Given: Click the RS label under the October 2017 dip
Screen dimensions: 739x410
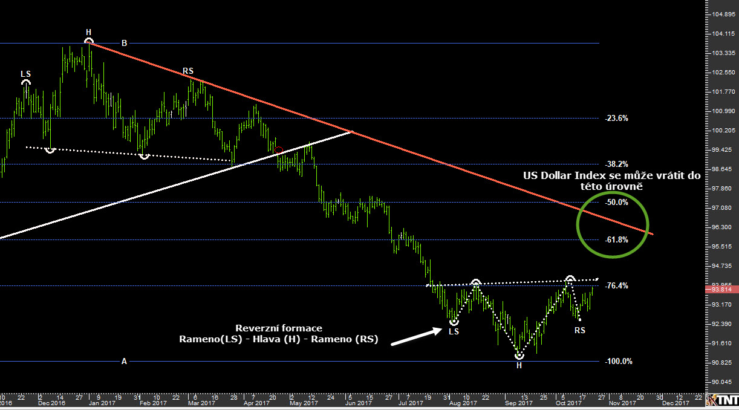Looking at the screenshot, I should [x=579, y=331].
